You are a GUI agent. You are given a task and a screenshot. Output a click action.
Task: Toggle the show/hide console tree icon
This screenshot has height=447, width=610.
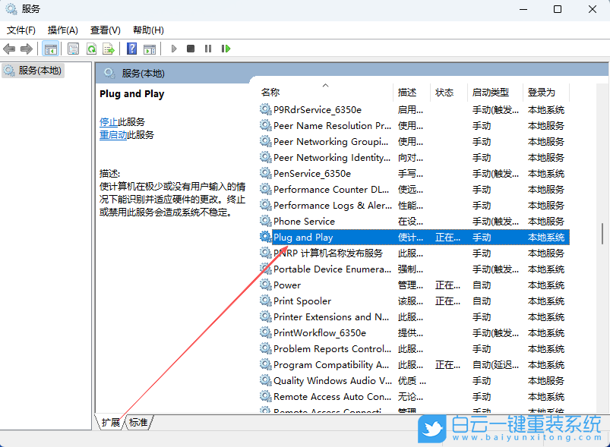click(x=50, y=49)
